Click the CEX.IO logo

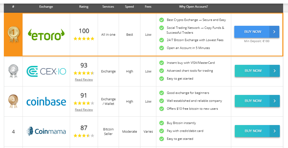[x=46, y=71]
